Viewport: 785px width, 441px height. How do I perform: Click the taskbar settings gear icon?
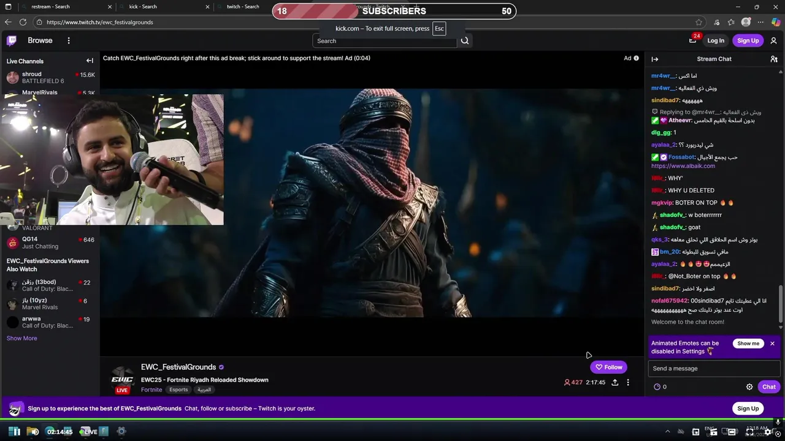click(121, 431)
